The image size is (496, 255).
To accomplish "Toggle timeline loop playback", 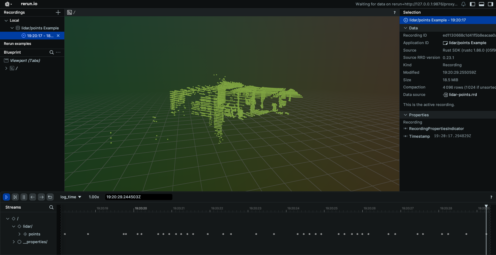I will click(50, 197).
